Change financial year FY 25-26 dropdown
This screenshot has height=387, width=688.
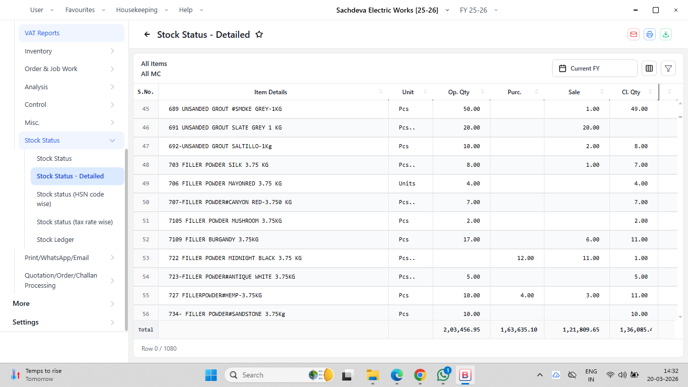[479, 10]
